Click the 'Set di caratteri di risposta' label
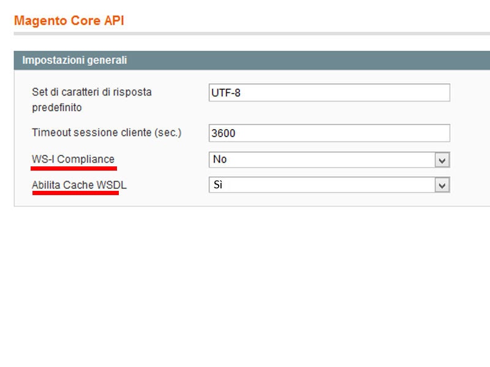The height and width of the screenshot is (367, 490). (x=92, y=92)
